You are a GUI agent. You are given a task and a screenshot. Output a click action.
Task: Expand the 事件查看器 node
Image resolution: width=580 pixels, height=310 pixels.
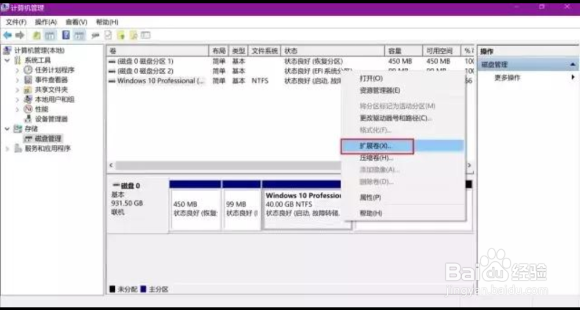pos(17,80)
